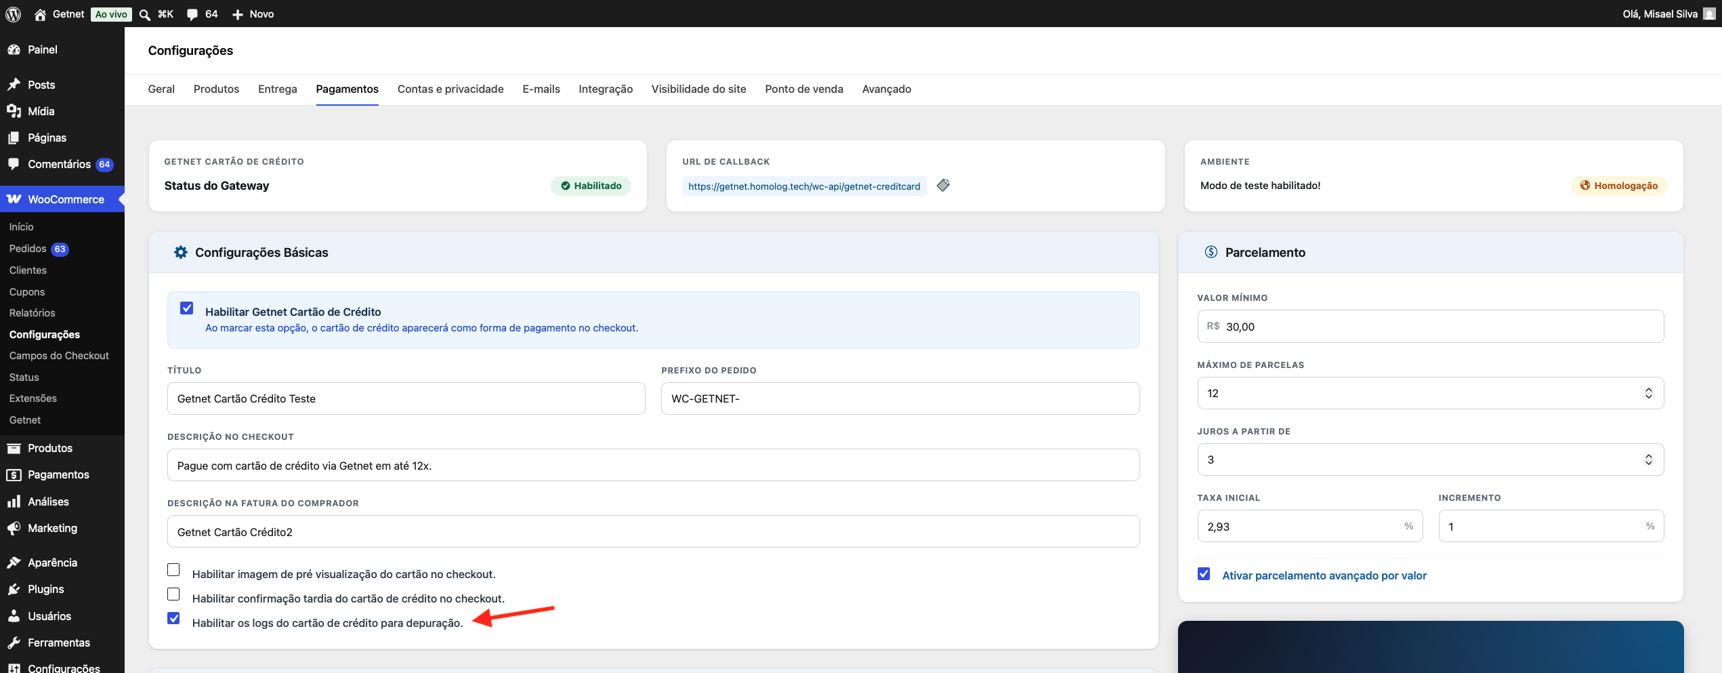Image resolution: width=1722 pixels, height=673 pixels.
Task: Open Pagamentos sidebar icon
Action: tap(14, 474)
